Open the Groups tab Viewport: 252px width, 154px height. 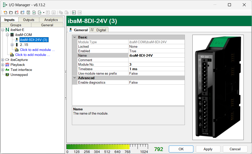coord(16,25)
